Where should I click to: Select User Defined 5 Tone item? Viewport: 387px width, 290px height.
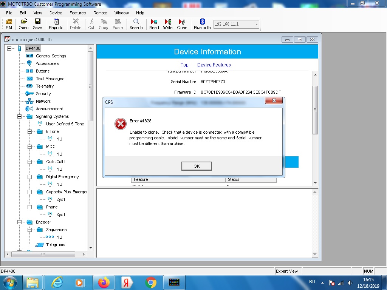(x=65, y=124)
